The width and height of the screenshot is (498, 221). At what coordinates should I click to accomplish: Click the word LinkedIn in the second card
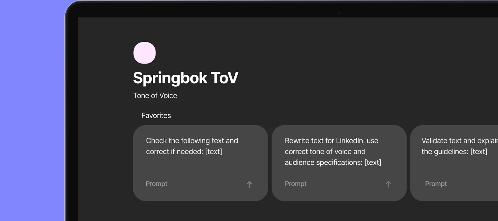[x=350, y=141]
